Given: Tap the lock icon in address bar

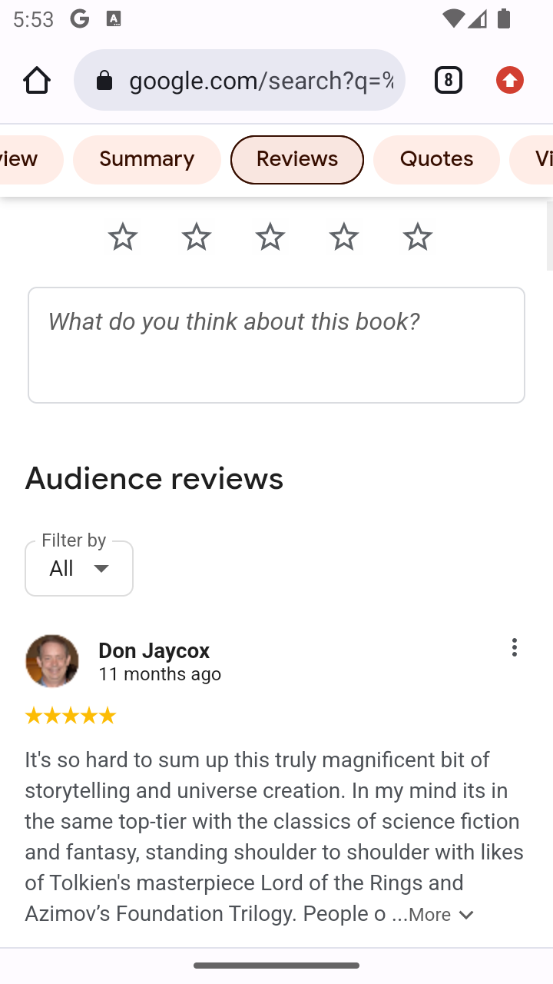Looking at the screenshot, I should pyautogui.click(x=104, y=80).
